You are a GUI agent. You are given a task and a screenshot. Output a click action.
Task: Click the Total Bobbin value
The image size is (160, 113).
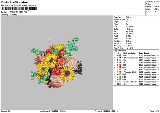[x=130, y=48]
